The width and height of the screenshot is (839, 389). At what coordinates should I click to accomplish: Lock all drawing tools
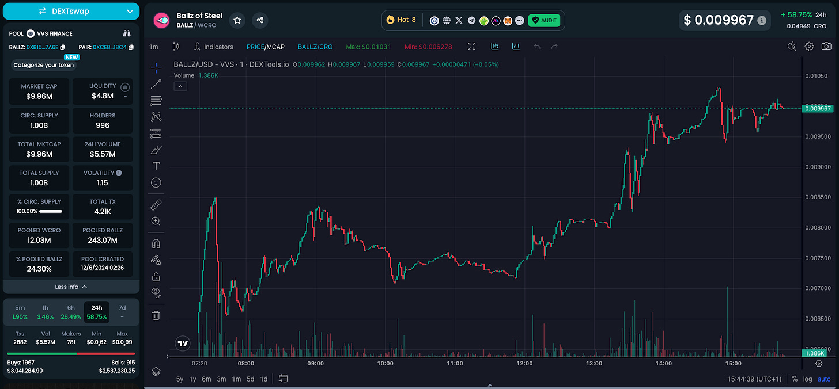click(x=156, y=276)
